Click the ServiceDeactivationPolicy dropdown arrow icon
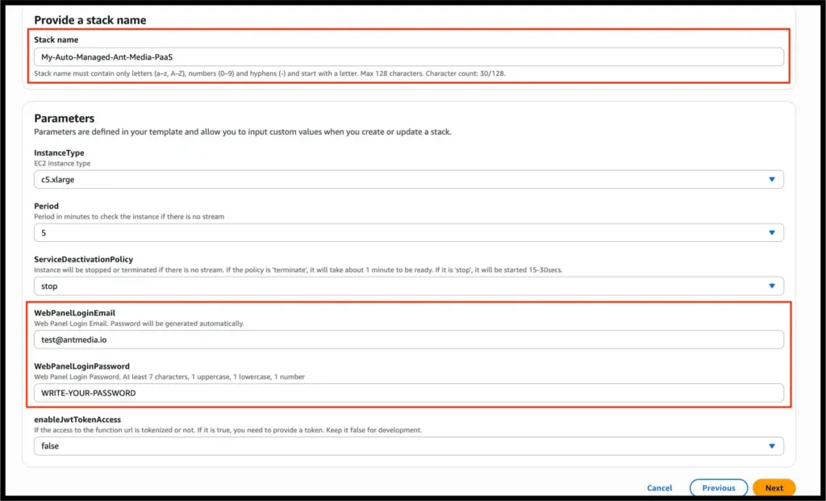Viewport: 826px width, 501px height. pos(771,286)
